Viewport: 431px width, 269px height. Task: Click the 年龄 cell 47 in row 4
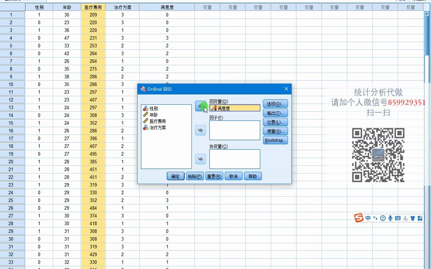click(x=67, y=38)
